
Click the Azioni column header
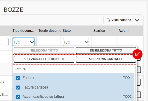pos(123,30)
